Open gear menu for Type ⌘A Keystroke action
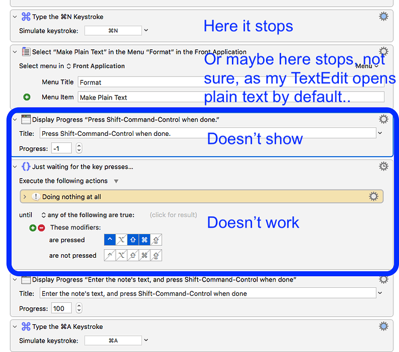The width and height of the screenshot is (399, 352). click(x=383, y=327)
